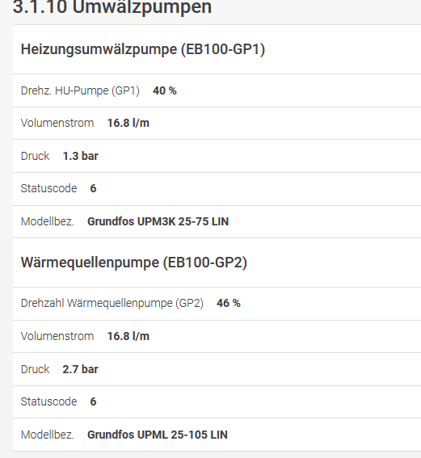Screen dimensions: 421x458
Task: Select the 46 % speed value
Action: pyautogui.click(x=229, y=303)
